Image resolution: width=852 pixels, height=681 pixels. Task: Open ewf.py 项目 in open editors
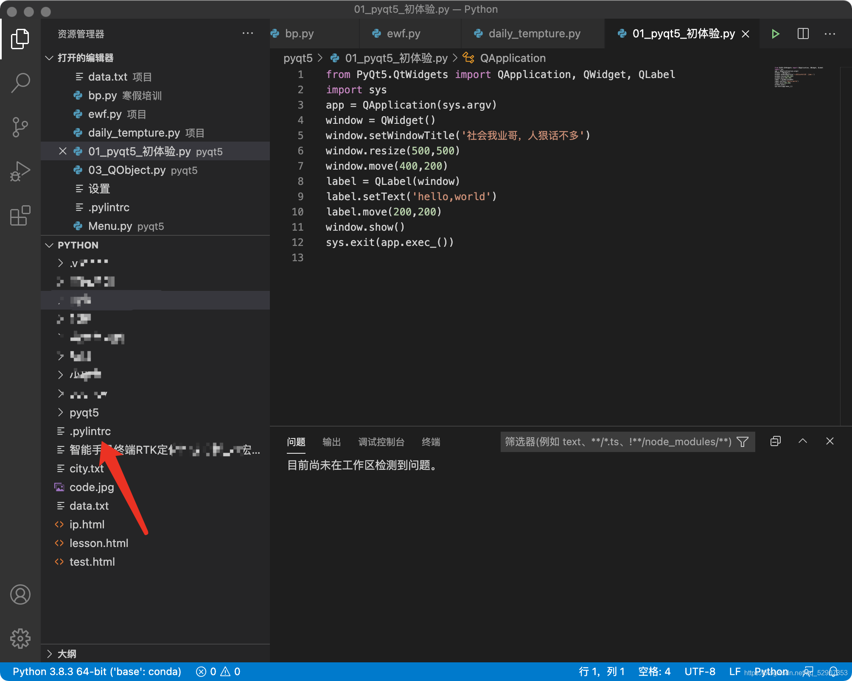[155, 114]
